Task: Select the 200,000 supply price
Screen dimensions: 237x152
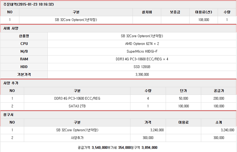Action: (x=219, y=99)
